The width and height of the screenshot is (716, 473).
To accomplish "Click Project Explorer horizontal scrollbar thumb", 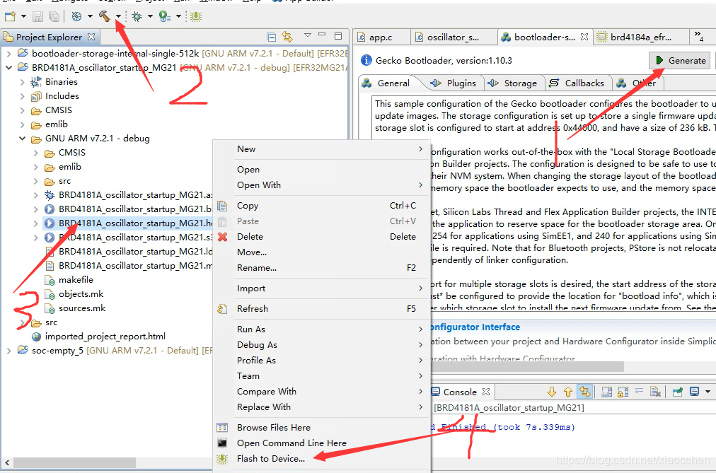I will (74, 463).
